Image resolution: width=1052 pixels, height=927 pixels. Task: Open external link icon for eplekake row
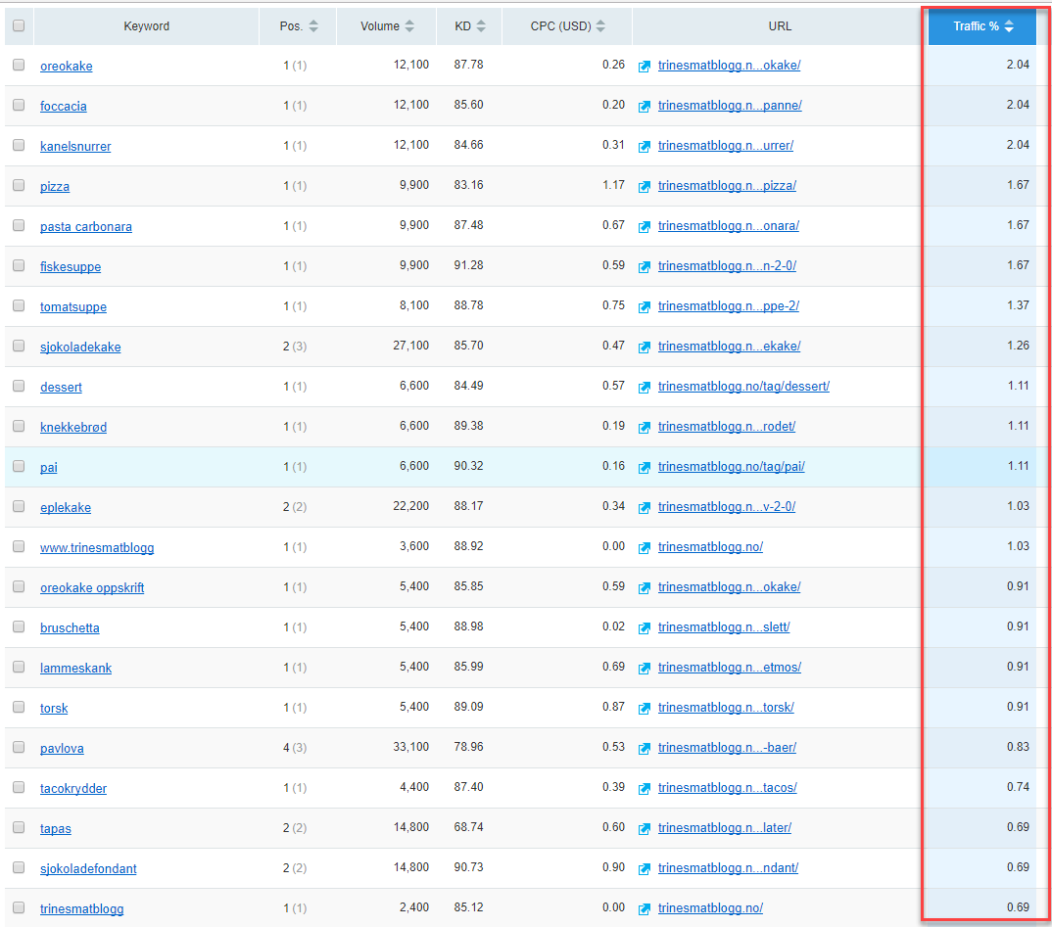645,507
